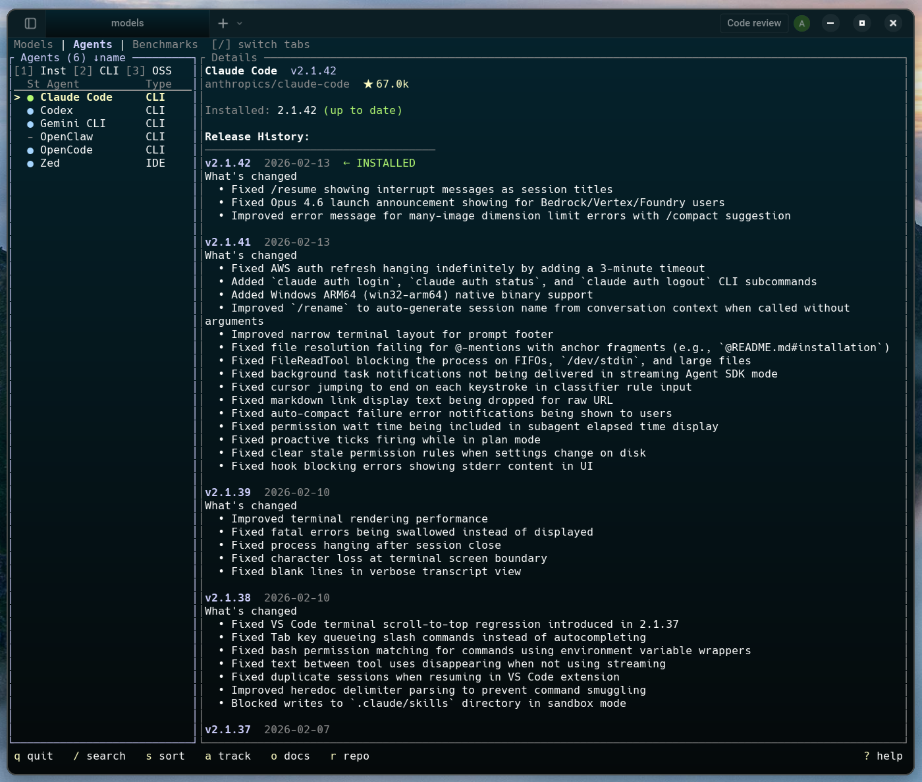Switch to the Benchmarks tab
The height and width of the screenshot is (782, 922).
click(x=165, y=45)
